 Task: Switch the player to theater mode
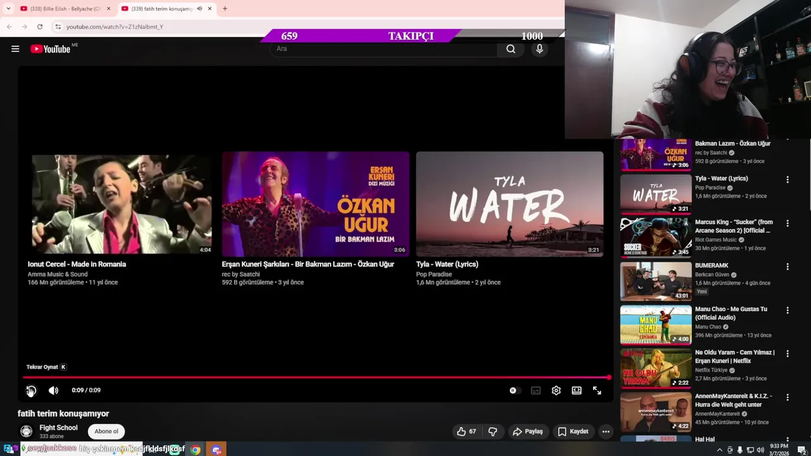point(577,391)
